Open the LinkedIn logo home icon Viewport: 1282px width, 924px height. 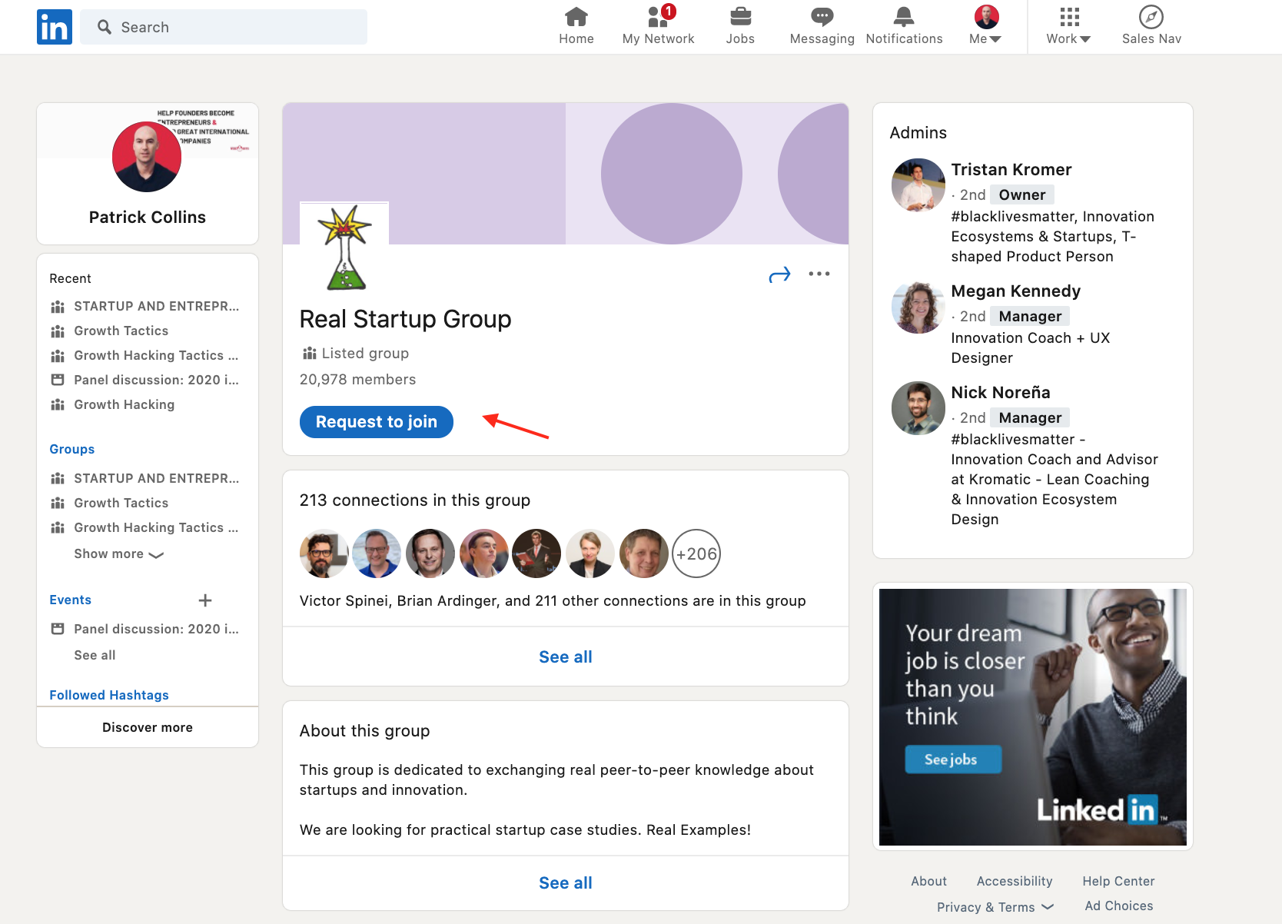(55, 27)
